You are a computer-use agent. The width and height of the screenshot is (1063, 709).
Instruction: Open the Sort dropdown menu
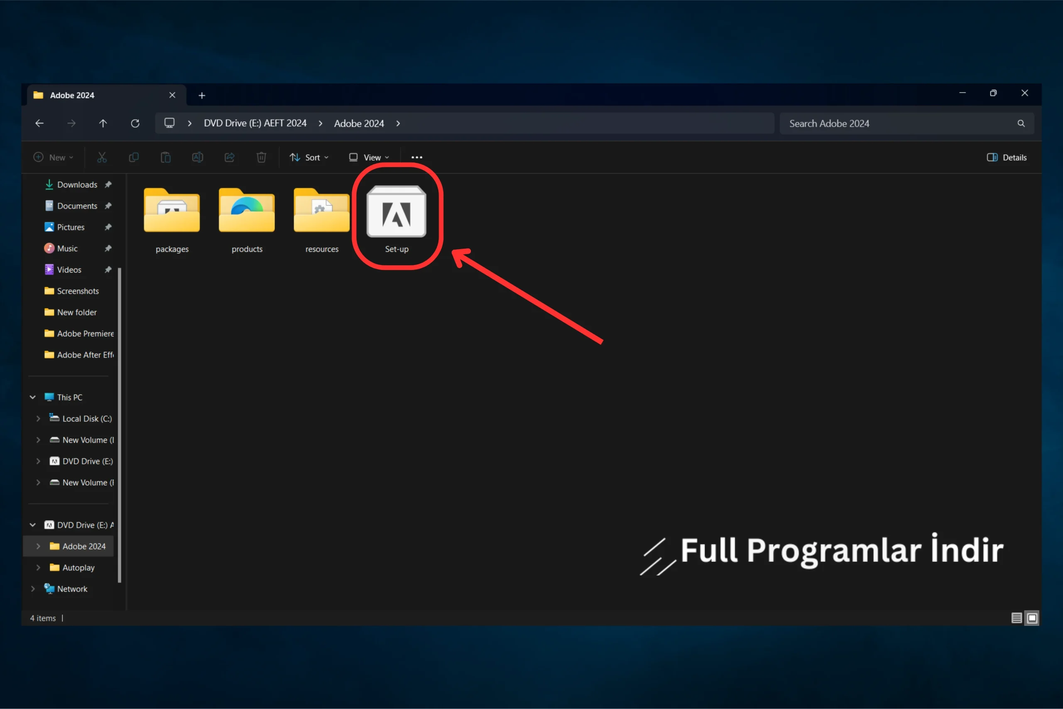point(309,157)
